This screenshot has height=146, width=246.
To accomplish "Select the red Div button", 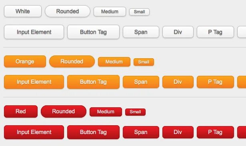I will [x=178, y=132].
